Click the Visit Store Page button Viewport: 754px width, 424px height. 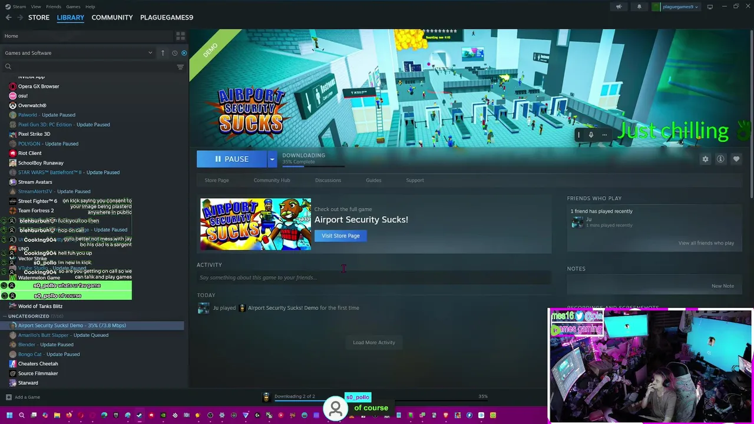(x=340, y=236)
